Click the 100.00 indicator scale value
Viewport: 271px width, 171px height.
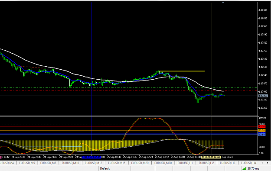262,118
